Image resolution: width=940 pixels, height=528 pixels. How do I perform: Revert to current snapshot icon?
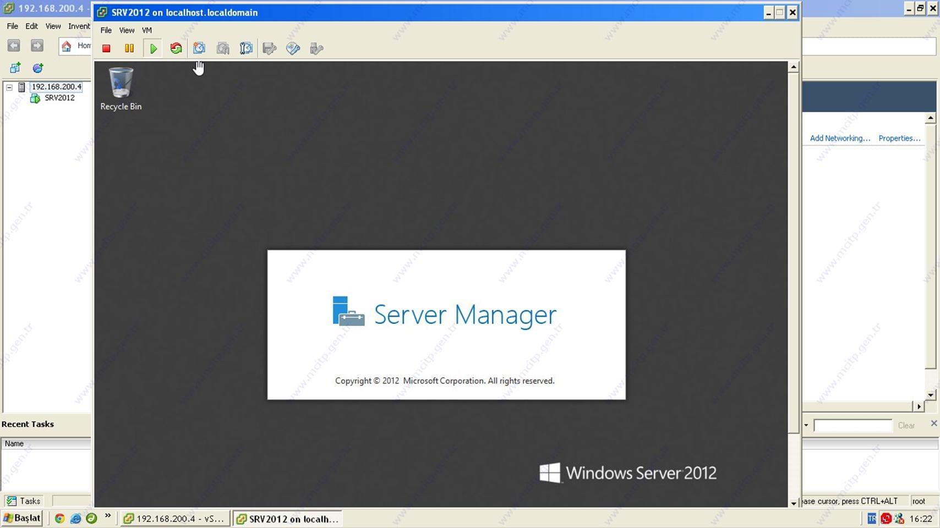[223, 48]
